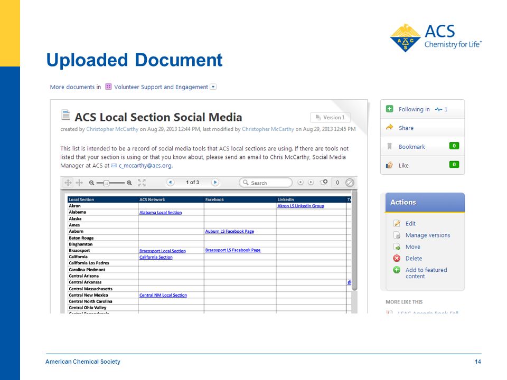
Task: Click the green plus Following icon
Action: click(x=390, y=109)
